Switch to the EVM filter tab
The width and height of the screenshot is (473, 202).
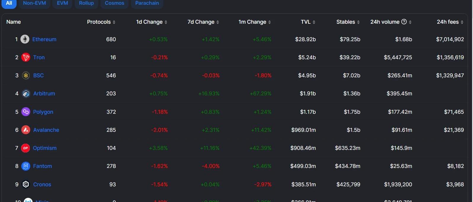point(62,3)
